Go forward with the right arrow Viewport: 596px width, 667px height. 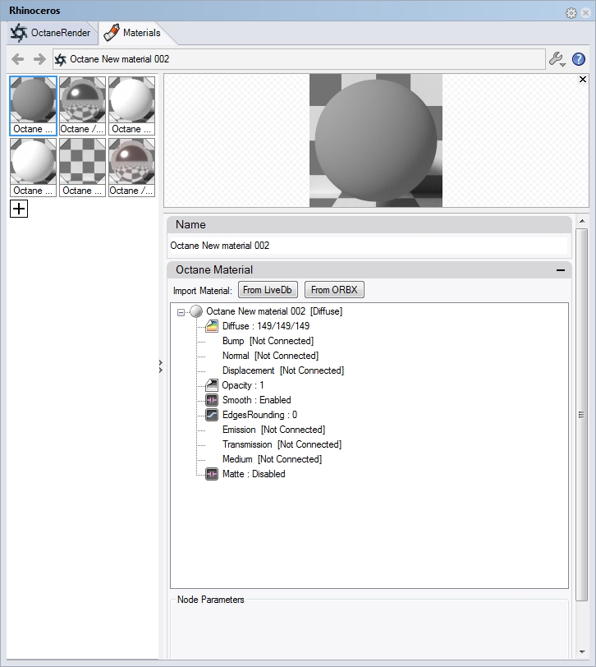pyautogui.click(x=39, y=59)
